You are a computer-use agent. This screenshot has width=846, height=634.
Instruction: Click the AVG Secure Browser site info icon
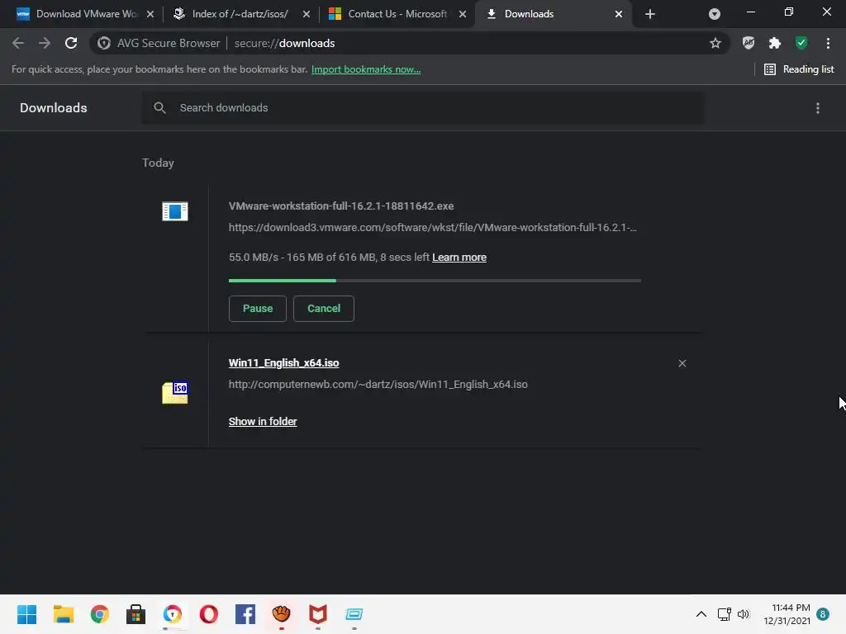pyautogui.click(x=104, y=43)
